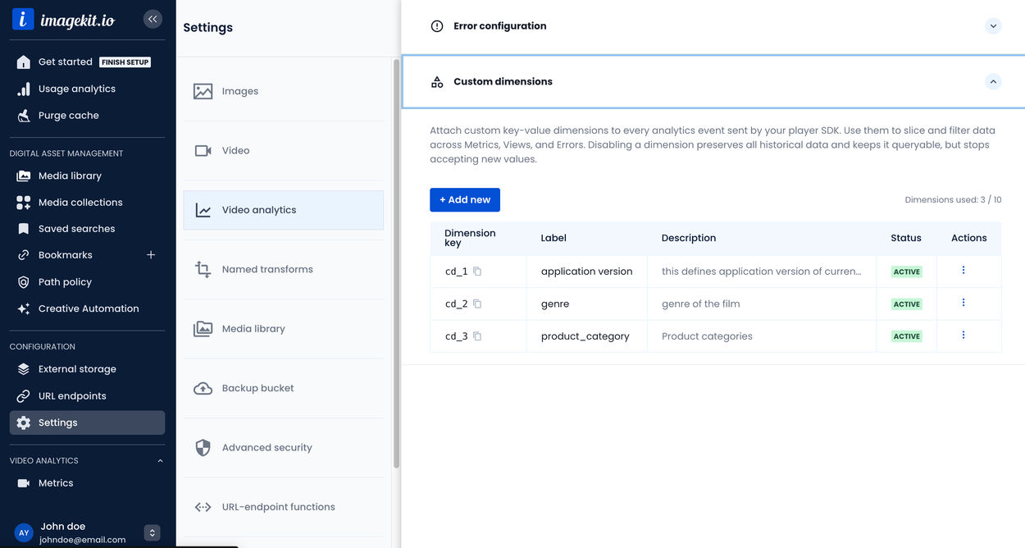Screen dimensions: 1025x548
Task: Click the 'genre of the film' description
Action: [x=701, y=304]
